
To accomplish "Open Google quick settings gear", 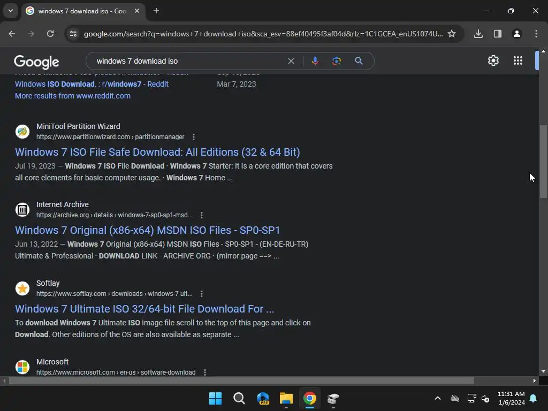I will click(493, 61).
